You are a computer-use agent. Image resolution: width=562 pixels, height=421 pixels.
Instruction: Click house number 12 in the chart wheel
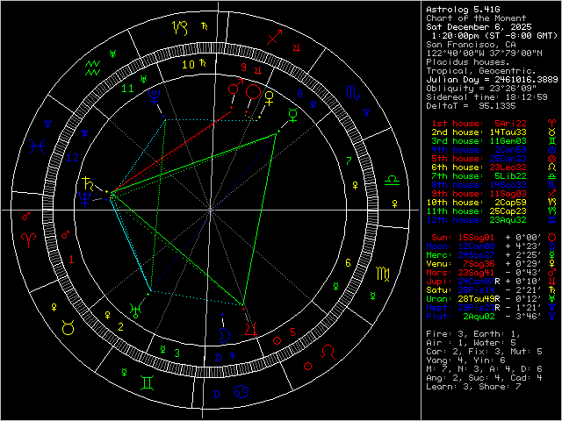[x=72, y=158]
